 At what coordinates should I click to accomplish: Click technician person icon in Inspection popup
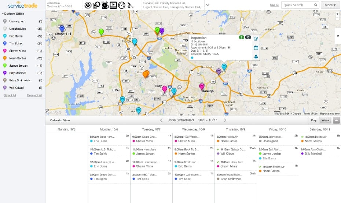[256, 56]
